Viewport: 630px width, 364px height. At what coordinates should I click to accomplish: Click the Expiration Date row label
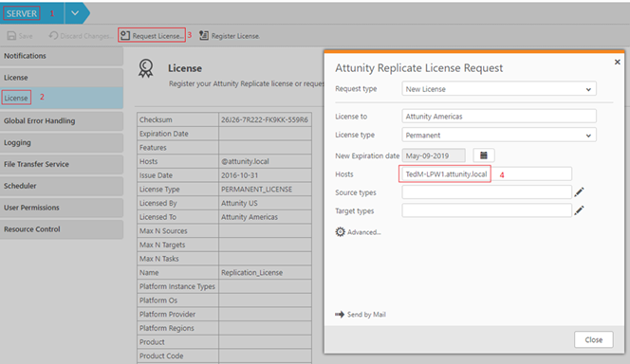[x=164, y=134]
